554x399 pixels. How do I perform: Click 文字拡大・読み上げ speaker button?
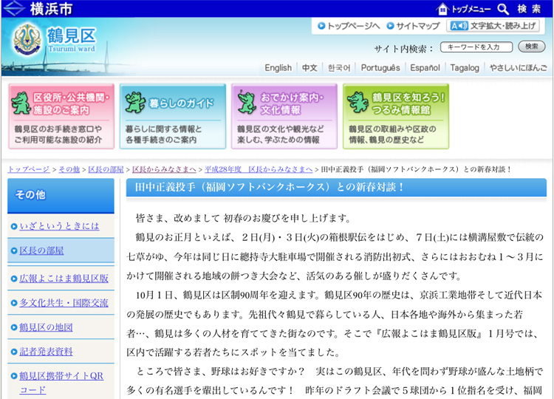(493, 26)
